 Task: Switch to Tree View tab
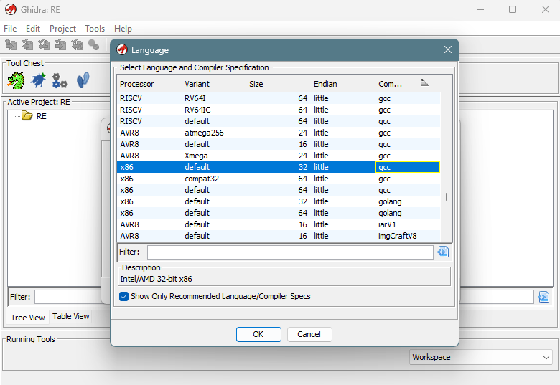(x=27, y=318)
